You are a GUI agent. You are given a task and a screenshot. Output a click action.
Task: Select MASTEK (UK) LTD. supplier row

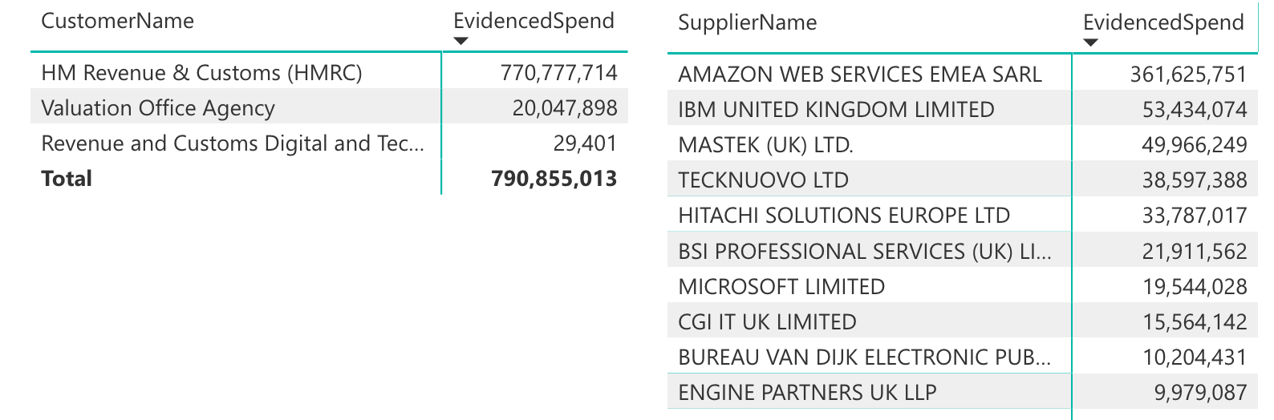(765, 145)
